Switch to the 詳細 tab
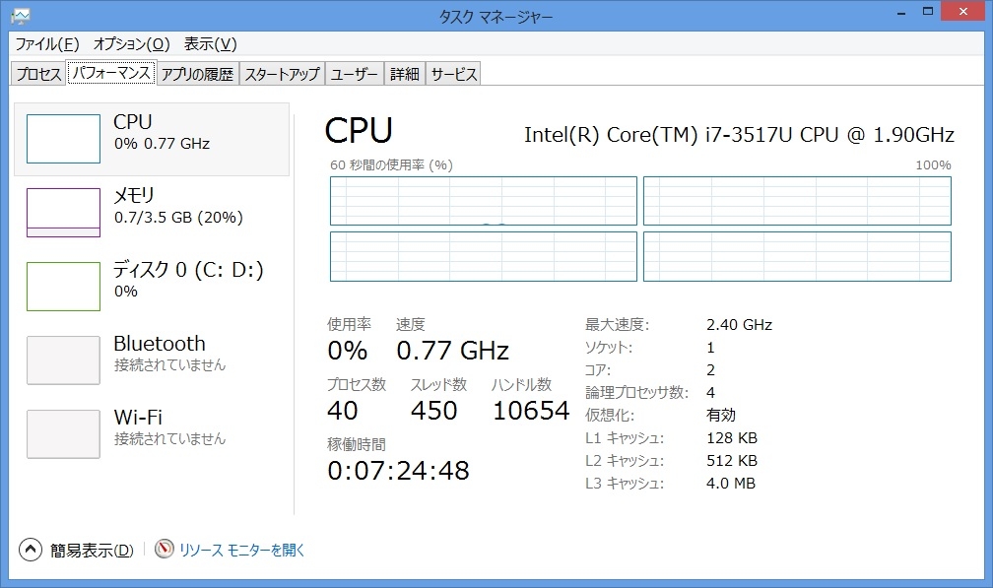The height and width of the screenshot is (588, 993). [404, 74]
